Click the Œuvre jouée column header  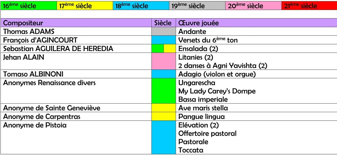tap(198, 23)
